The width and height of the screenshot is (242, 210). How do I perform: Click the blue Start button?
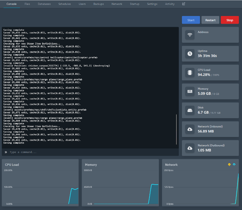pyautogui.click(x=191, y=20)
